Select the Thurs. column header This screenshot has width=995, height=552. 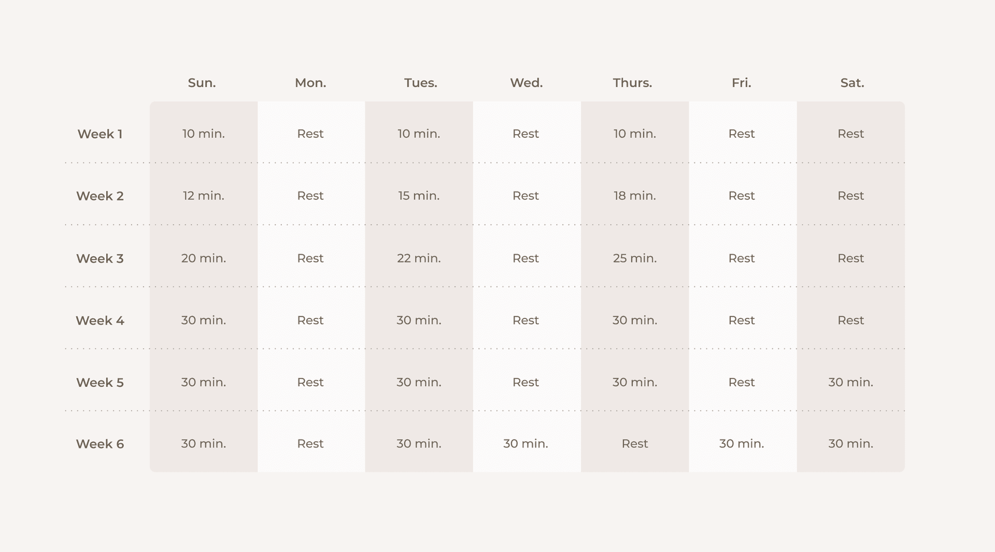click(x=632, y=83)
